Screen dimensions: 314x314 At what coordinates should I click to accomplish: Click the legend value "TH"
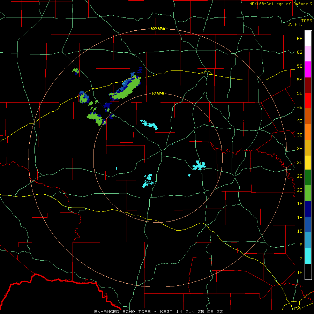pos(300,272)
